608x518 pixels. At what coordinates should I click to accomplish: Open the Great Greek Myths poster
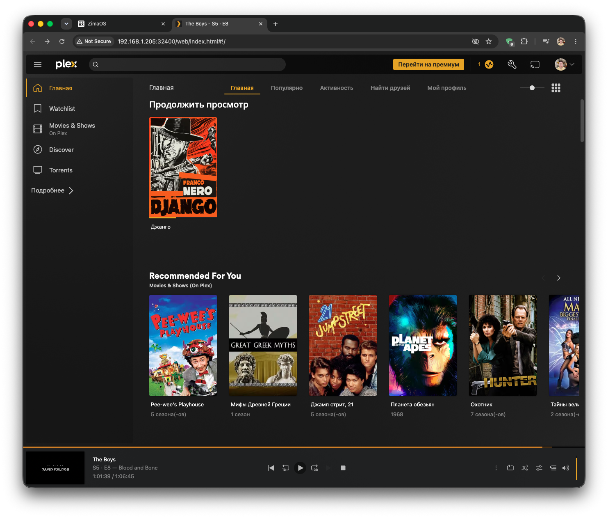click(x=263, y=345)
